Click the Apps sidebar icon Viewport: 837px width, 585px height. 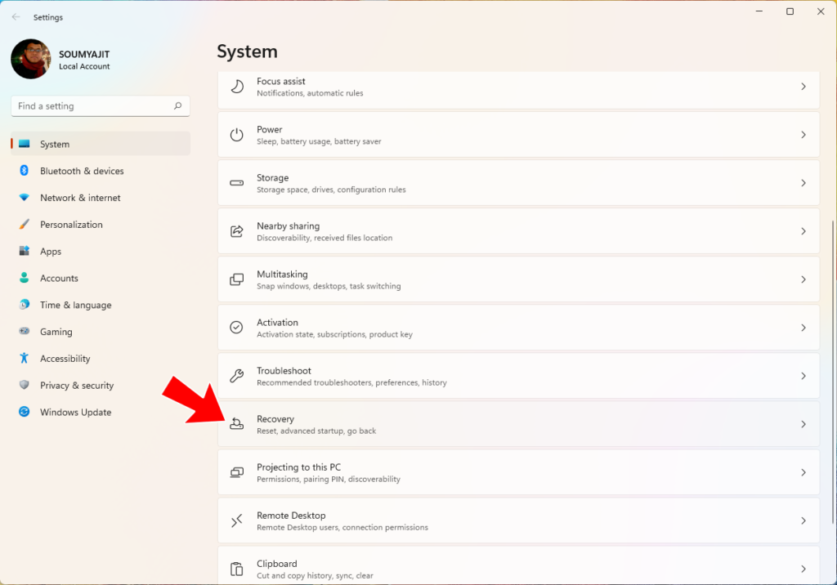coord(24,251)
